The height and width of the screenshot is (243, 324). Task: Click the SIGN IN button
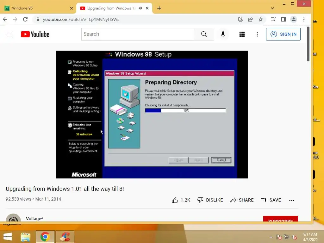[283, 34]
